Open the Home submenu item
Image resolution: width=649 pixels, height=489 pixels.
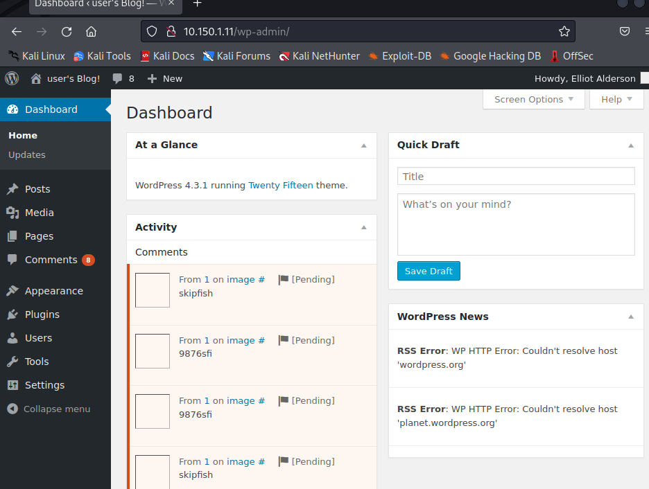tap(23, 136)
